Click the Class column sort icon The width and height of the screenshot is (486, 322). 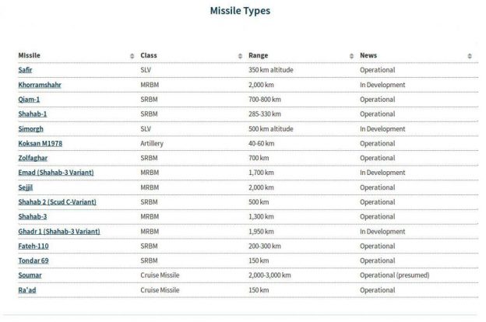240,56
